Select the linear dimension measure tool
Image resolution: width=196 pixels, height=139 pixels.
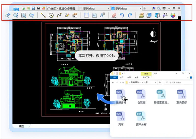[87, 15]
